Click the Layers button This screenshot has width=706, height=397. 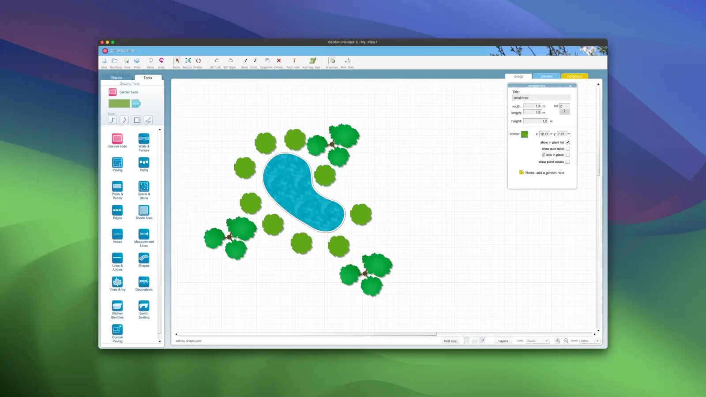(x=503, y=341)
